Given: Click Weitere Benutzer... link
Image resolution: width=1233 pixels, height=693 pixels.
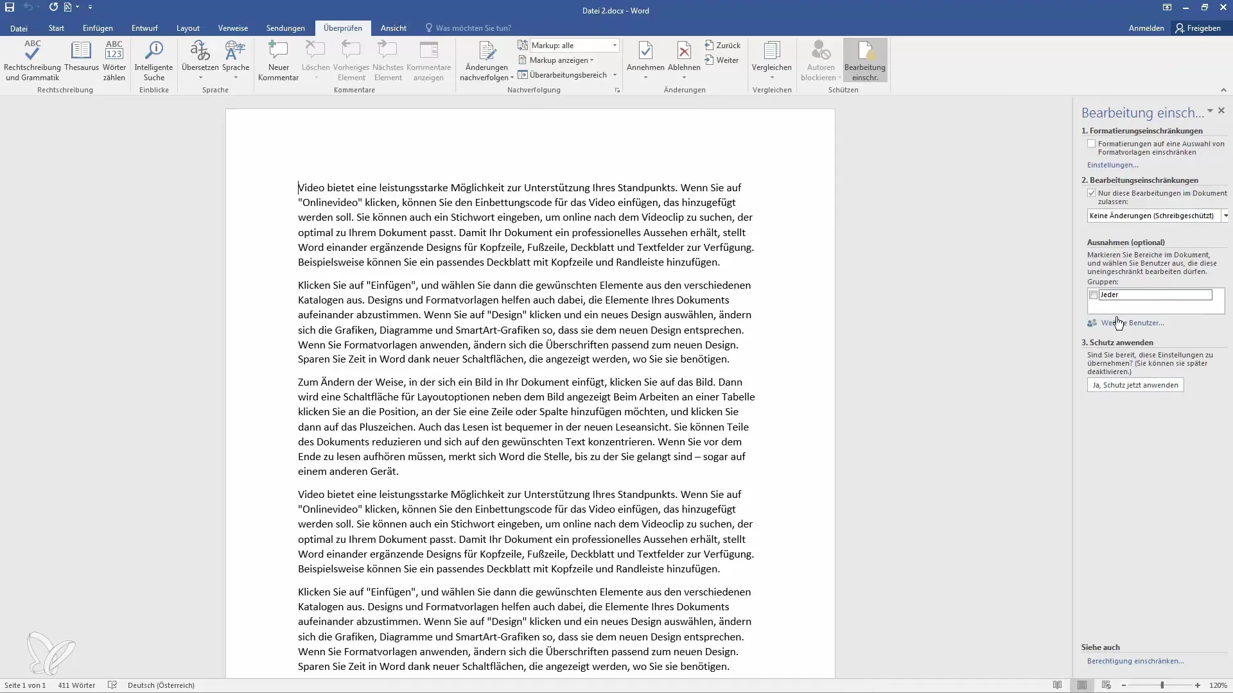Looking at the screenshot, I should pyautogui.click(x=1132, y=323).
